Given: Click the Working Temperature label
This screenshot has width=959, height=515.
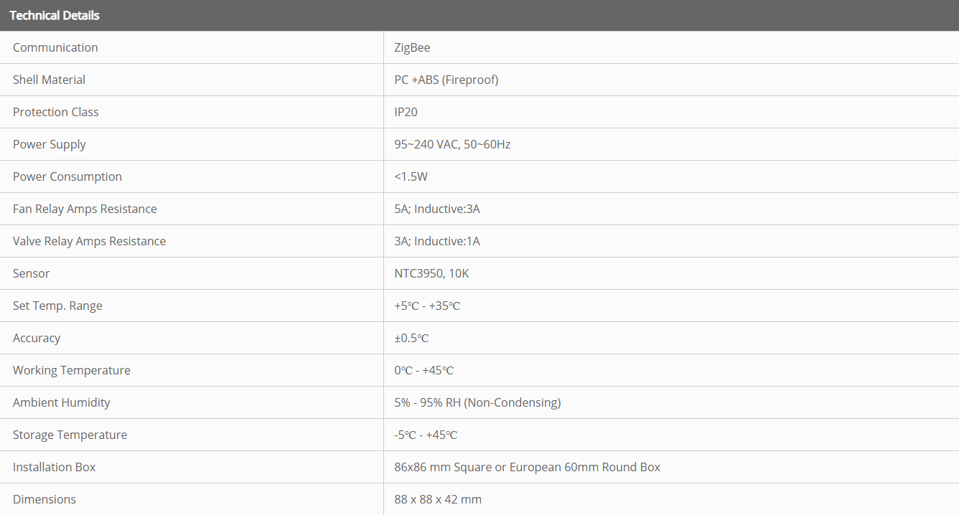Looking at the screenshot, I should (x=72, y=370).
